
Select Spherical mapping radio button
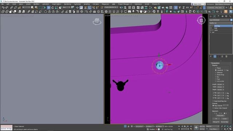tap(216, 72)
